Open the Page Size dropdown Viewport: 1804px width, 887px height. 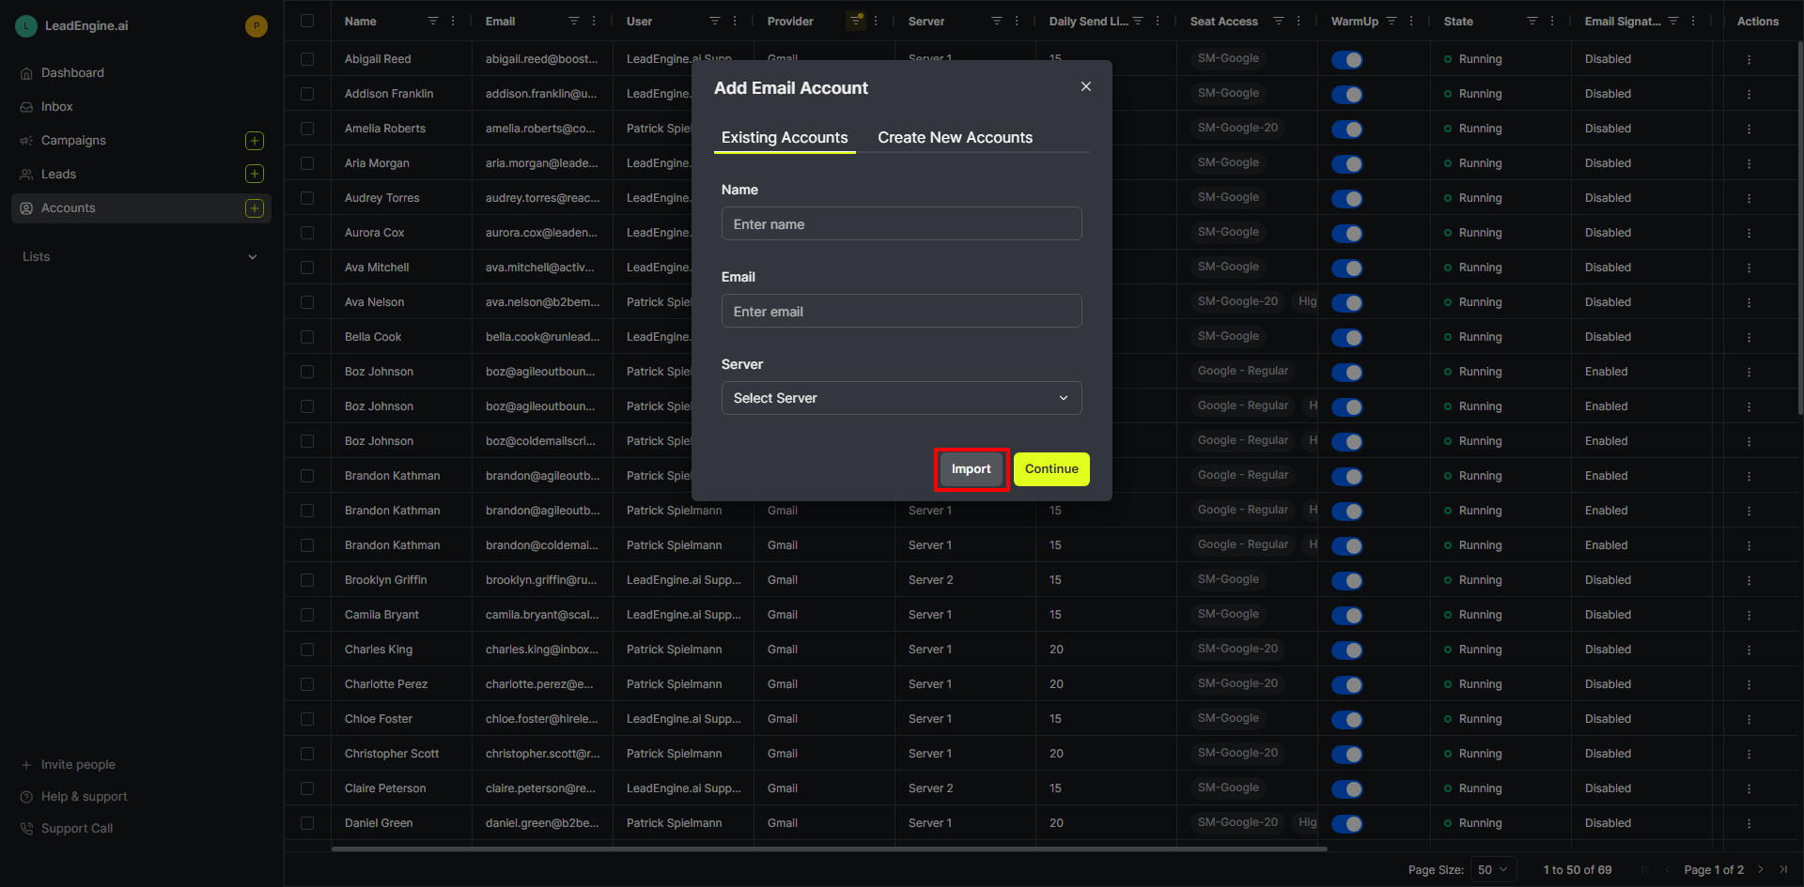[1493, 870]
